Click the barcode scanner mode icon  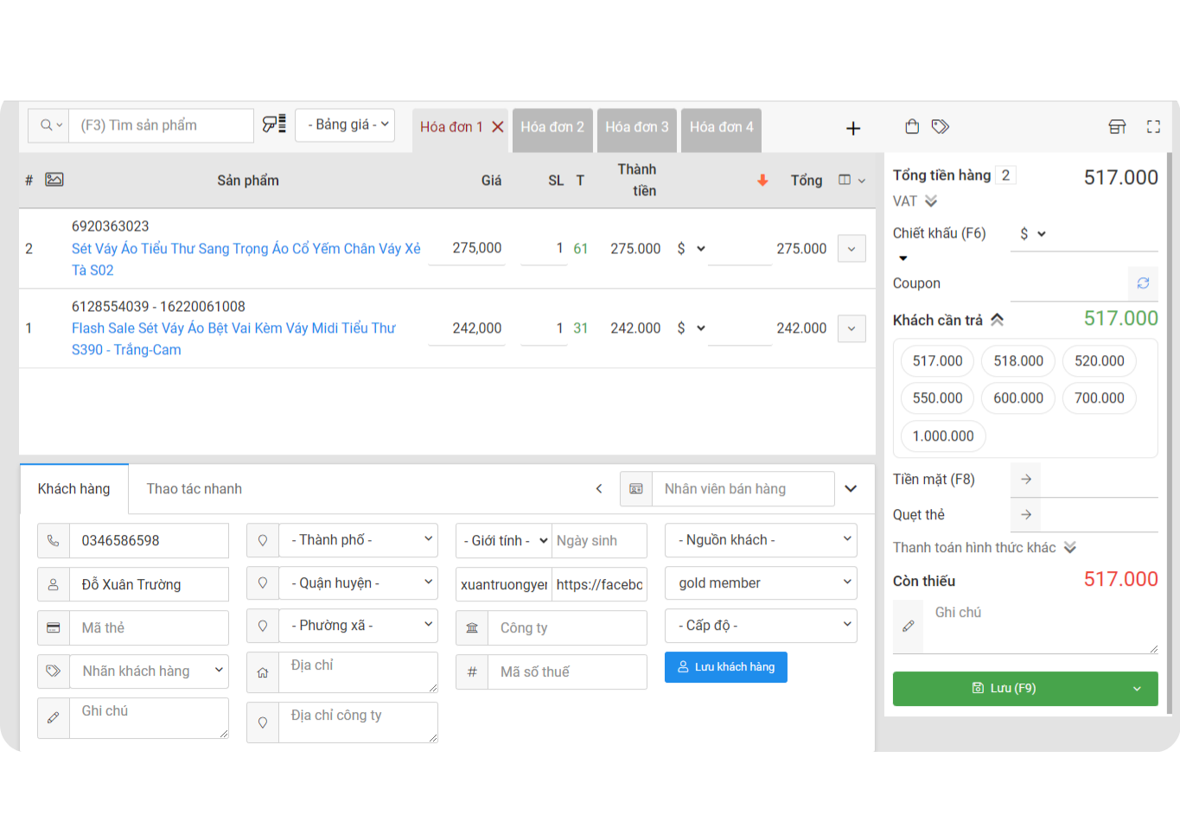pyautogui.click(x=274, y=124)
